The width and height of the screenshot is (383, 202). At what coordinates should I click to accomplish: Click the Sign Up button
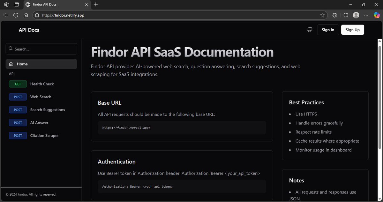[353, 30]
